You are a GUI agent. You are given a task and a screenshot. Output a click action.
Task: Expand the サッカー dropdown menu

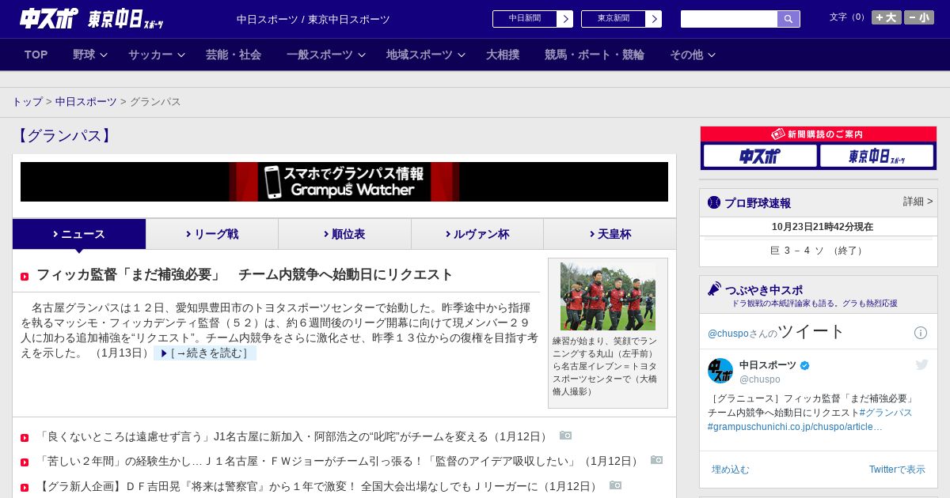tap(157, 55)
